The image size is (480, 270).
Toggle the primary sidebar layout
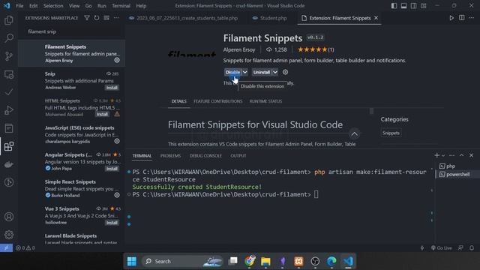click(394, 6)
